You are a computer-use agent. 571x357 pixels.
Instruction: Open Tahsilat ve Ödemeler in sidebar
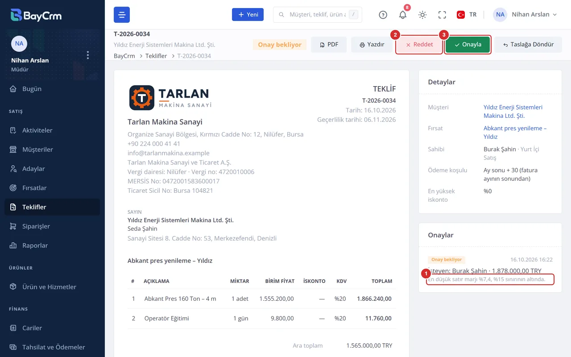52,347
